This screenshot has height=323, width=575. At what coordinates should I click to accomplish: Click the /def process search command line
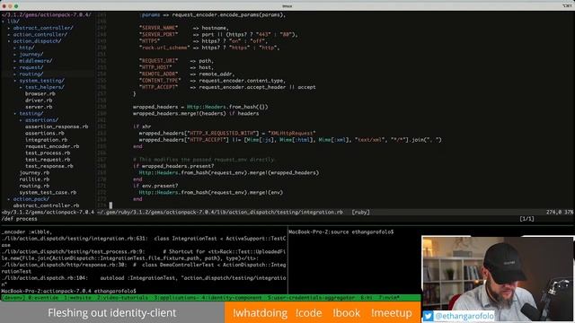coord(19,219)
